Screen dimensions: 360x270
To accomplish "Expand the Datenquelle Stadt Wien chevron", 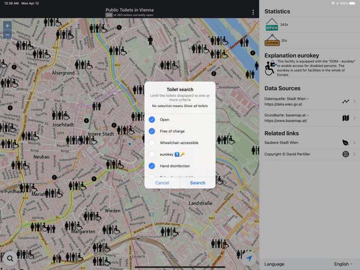I will [354, 101].
